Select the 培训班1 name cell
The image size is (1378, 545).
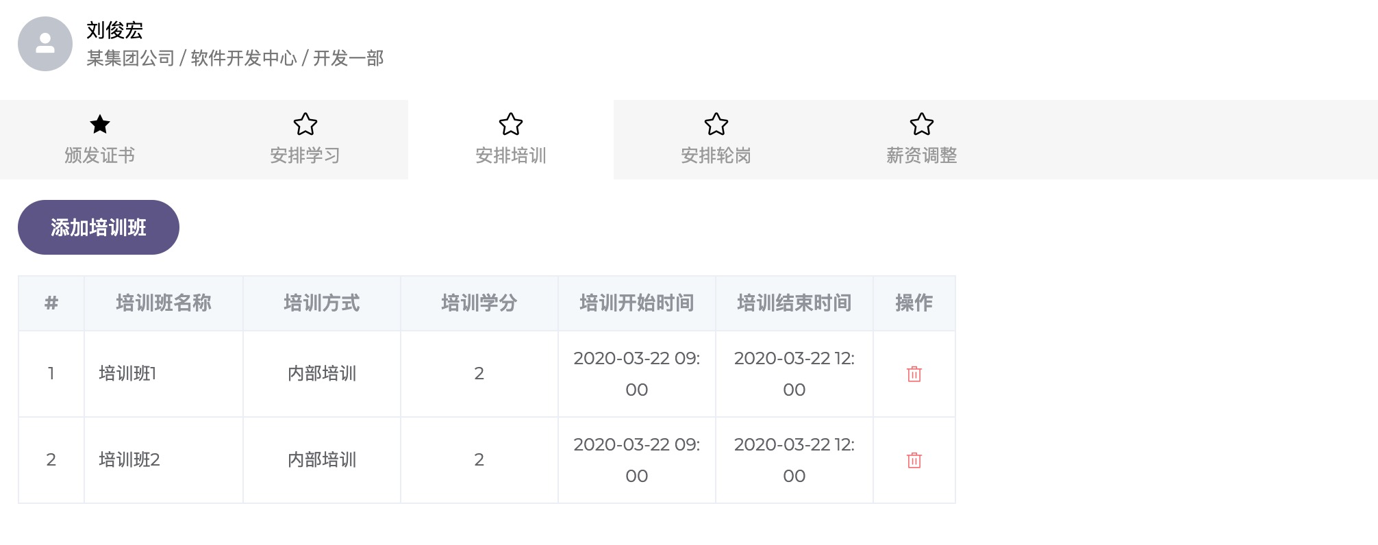coord(128,373)
